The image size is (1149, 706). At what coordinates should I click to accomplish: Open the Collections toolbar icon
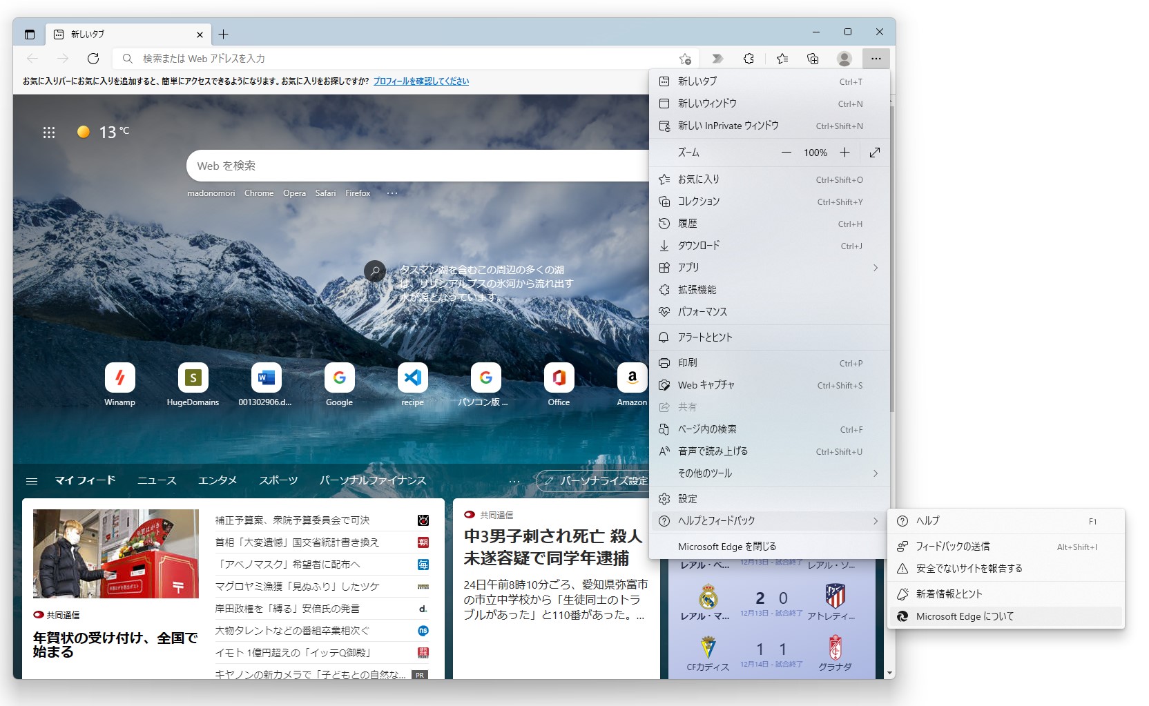pos(813,59)
